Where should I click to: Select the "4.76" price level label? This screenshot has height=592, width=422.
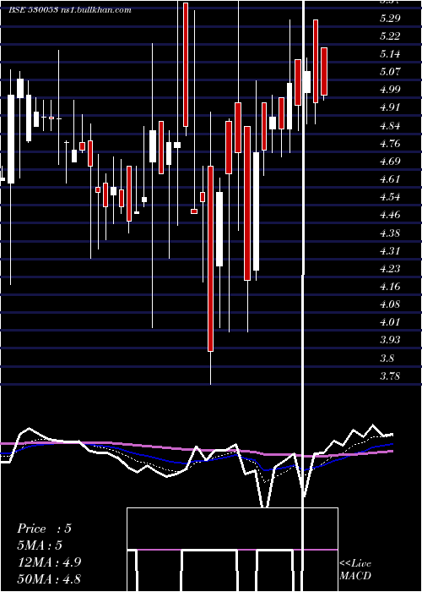(x=390, y=144)
